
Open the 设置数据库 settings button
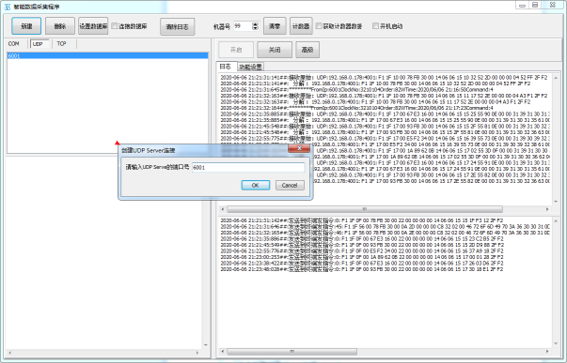pos(93,26)
